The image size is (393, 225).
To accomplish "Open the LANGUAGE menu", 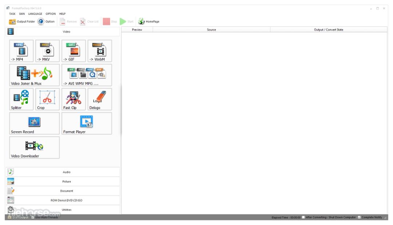I will pyautogui.click(x=35, y=14).
